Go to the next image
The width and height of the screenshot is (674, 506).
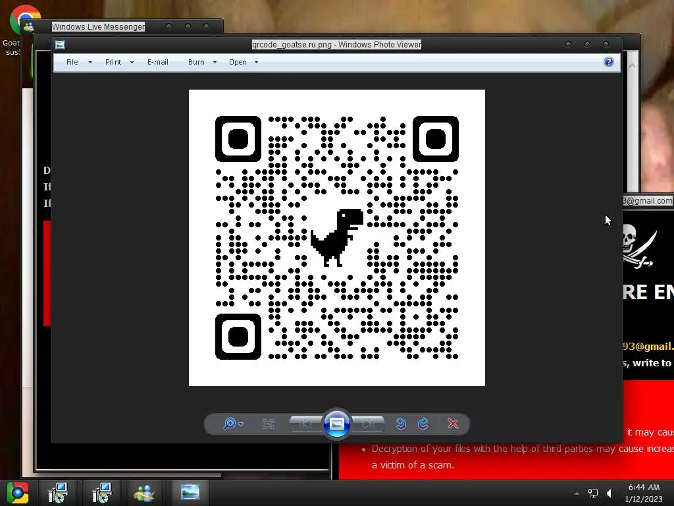click(368, 424)
